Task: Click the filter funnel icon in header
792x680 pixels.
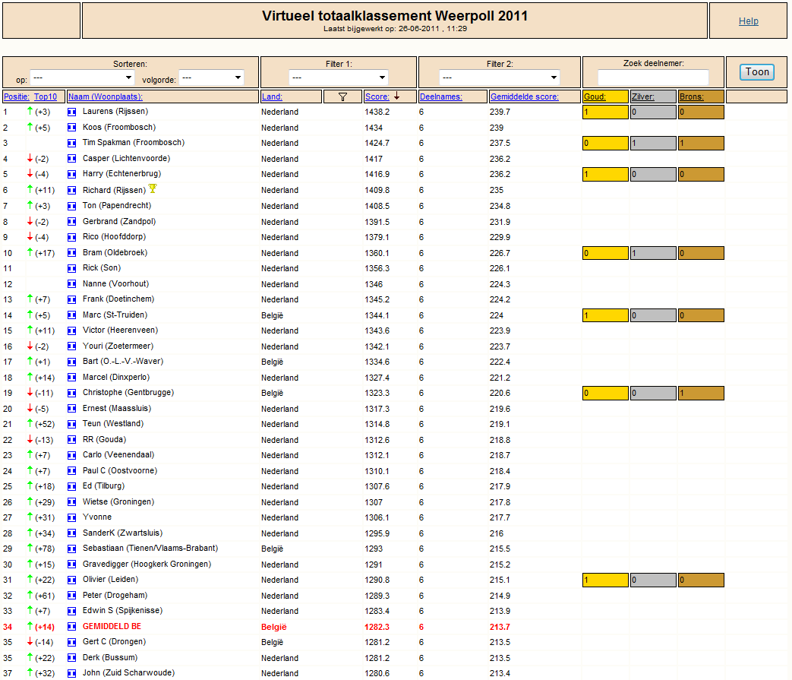Action: pyautogui.click(x=342, y=97)
